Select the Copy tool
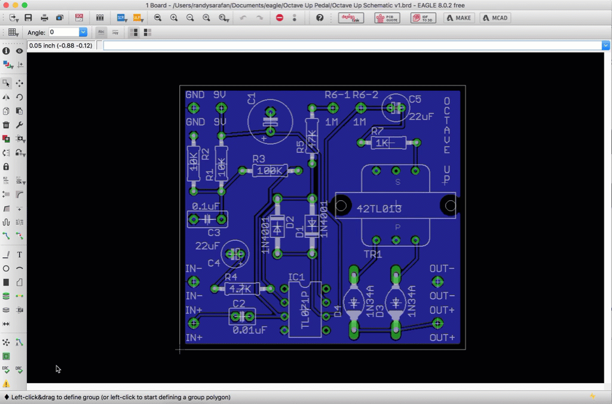The width and height of the screenshot is (612, 404). pyautogui.click(x=6, y=111)
